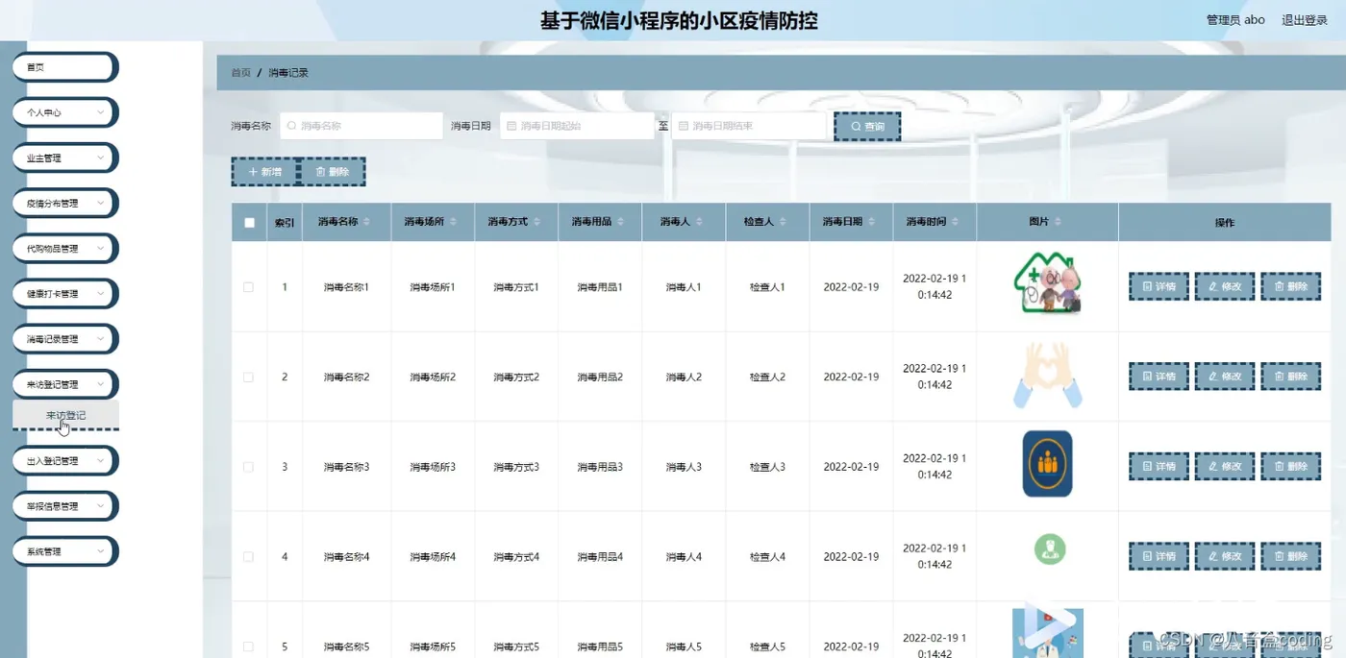
Task: Click 修改 in 消毒名称4 row
Action: [1225, 556]
